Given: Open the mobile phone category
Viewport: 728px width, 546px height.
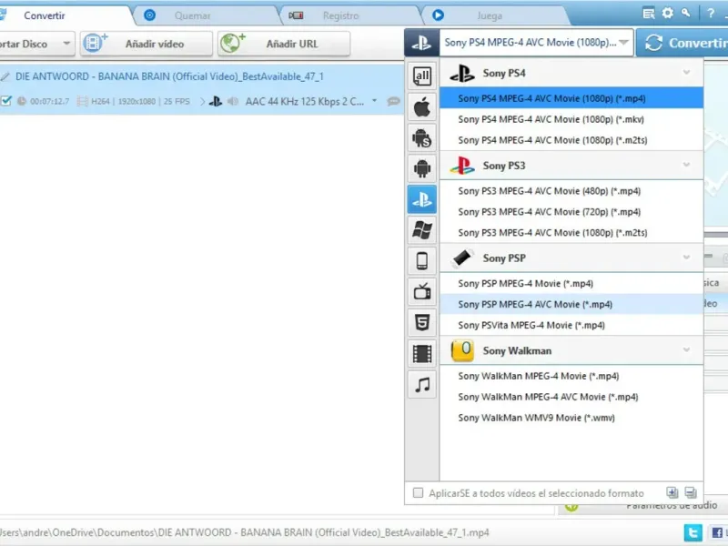Looking at the screenshot, I should (421, 261).
